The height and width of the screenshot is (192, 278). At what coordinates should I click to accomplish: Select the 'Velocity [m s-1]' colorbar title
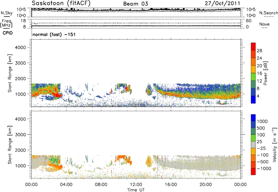pyautogui.click(x=275, y=145)
